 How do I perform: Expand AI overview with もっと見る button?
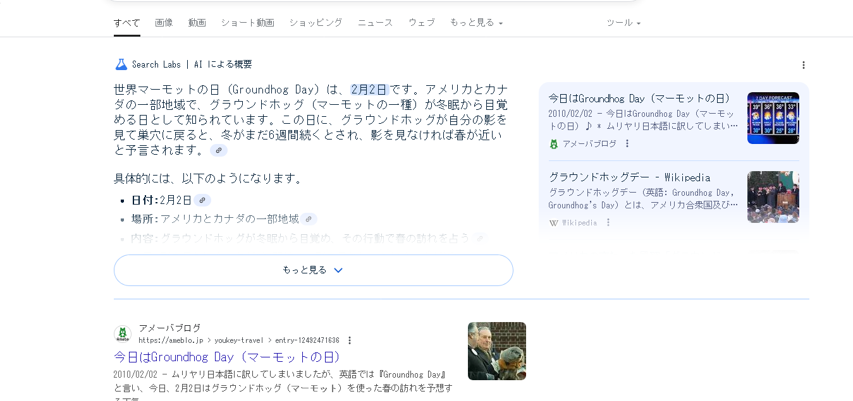(x=314, y=270)
